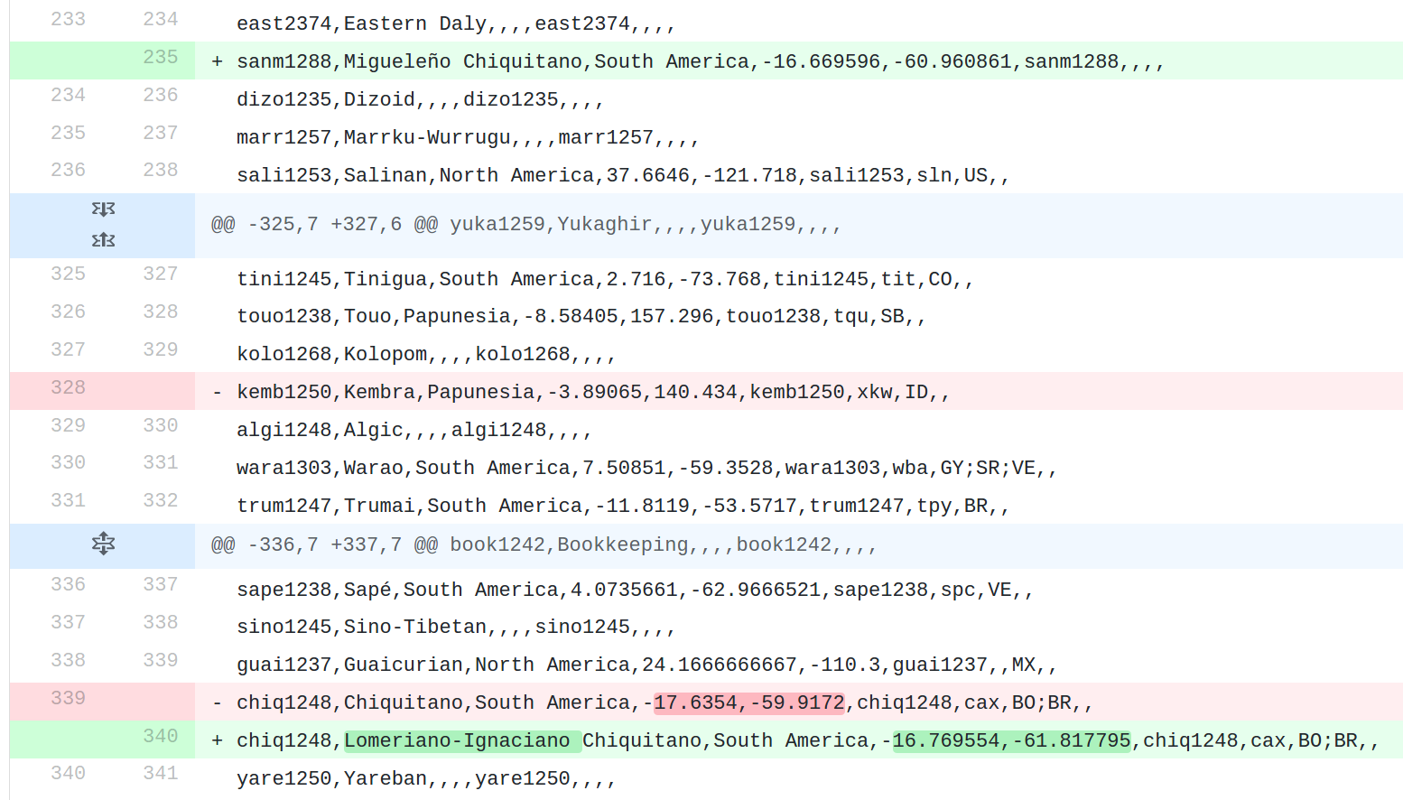Click the book1242 Bookkeeping hunk header
Screen dimensions: 1403x800
[x=544, y=545]
